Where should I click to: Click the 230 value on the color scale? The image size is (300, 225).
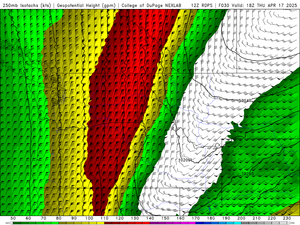[x=287, y=218]
